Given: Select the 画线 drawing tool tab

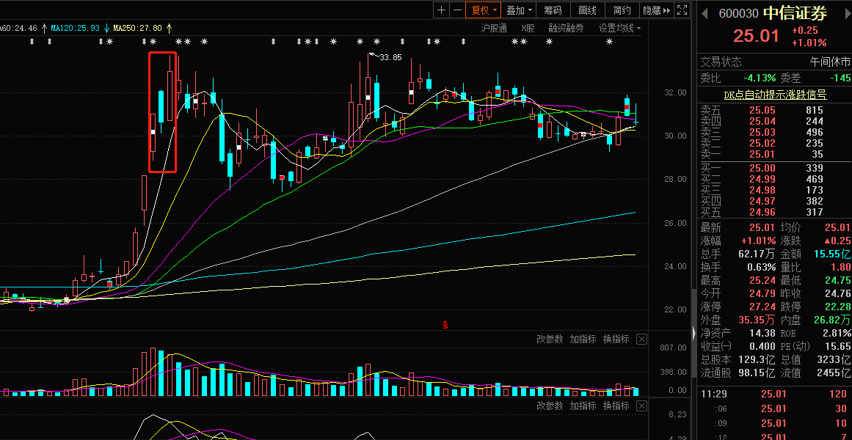Looking at the screenshot, I should (587, 10).
